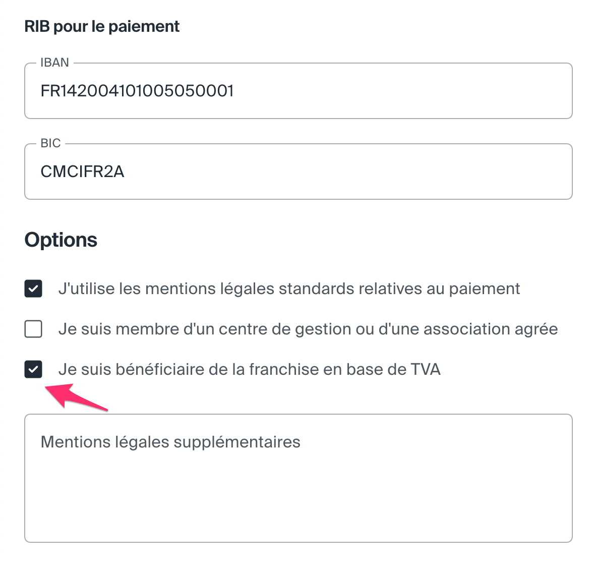Screen dimensions: 594x566
Task: Check the management centre member checkbox
Action: pyautogui.click(x=33, y=329)
